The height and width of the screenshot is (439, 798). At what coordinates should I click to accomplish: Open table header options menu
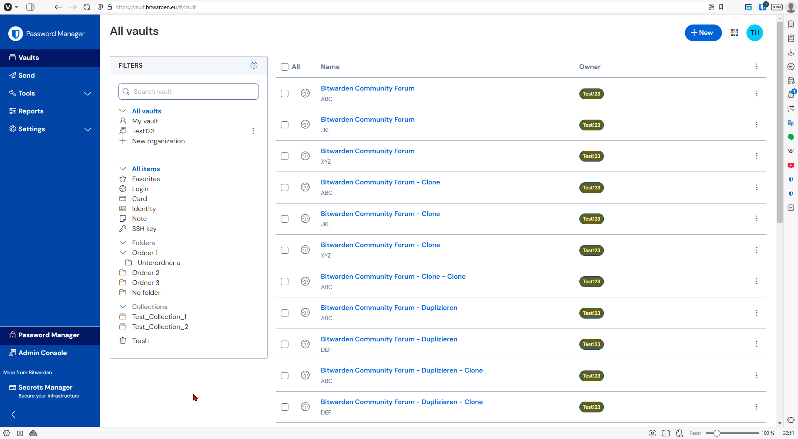click(x=757, y=66)
